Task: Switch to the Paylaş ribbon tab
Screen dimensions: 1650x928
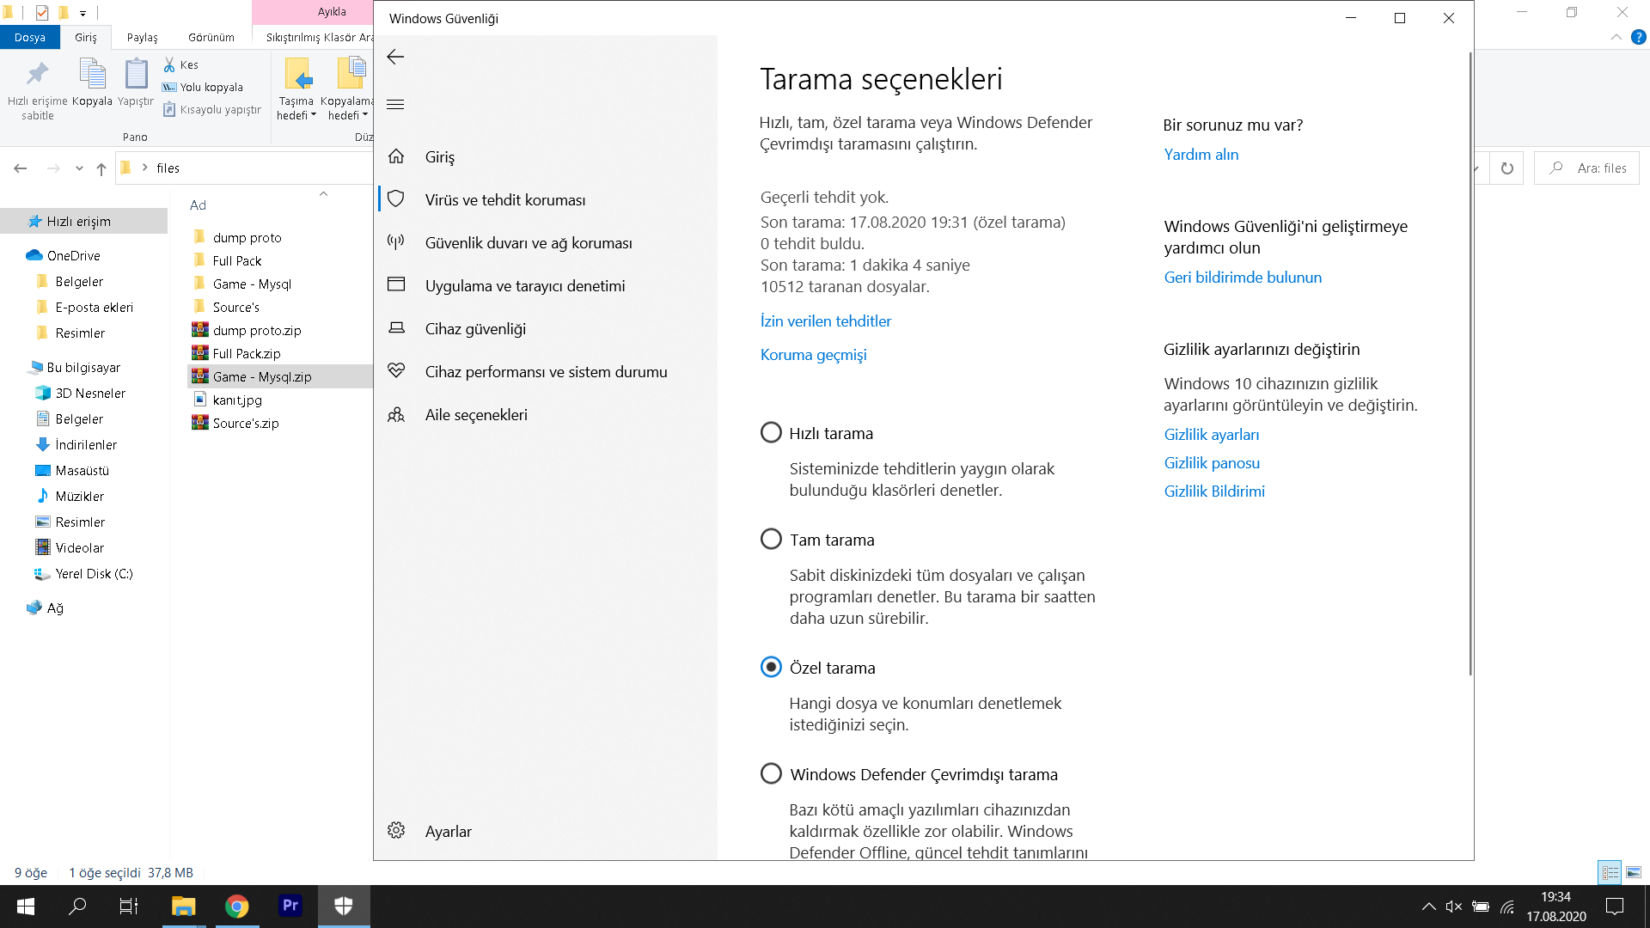Action: 143,38
